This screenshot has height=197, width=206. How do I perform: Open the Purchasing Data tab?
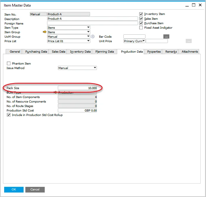point(36,52)
